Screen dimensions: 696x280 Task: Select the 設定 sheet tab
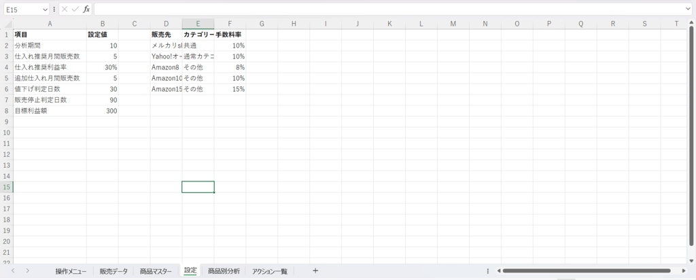coord(190,270)
